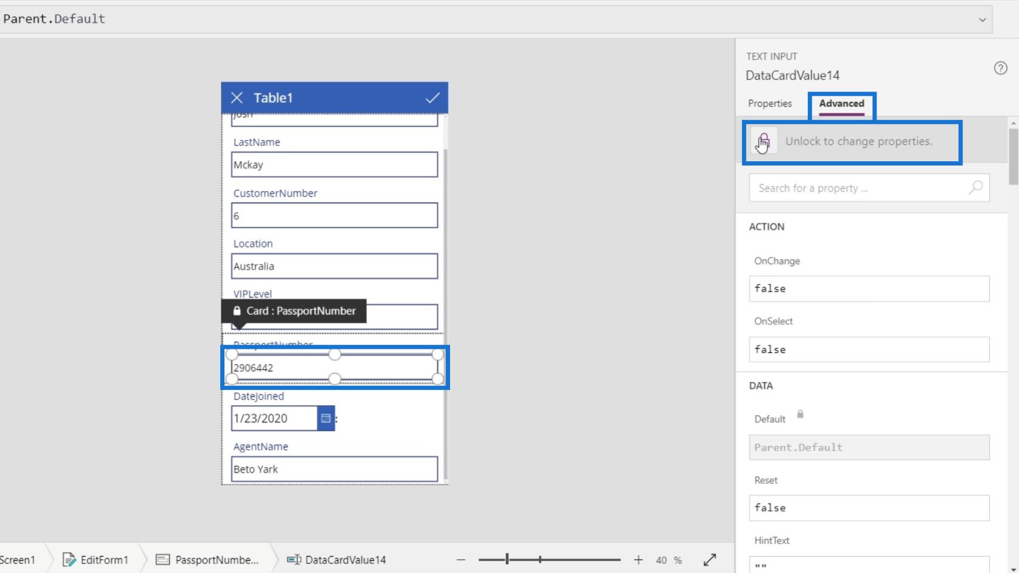1019x573 pixels.
Task: Click the AgentName field label
Action: [x=261, y=447]
